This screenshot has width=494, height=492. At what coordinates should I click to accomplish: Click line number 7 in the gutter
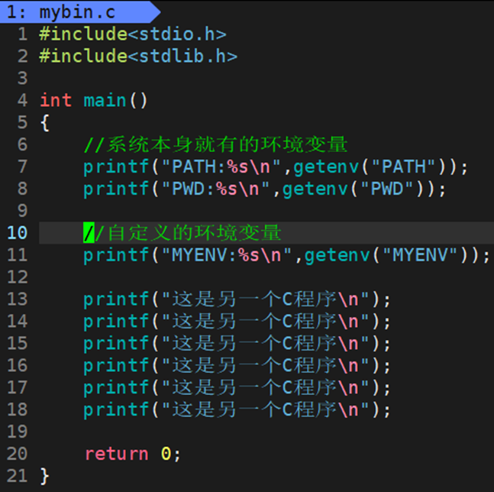(x=23, y=167)
